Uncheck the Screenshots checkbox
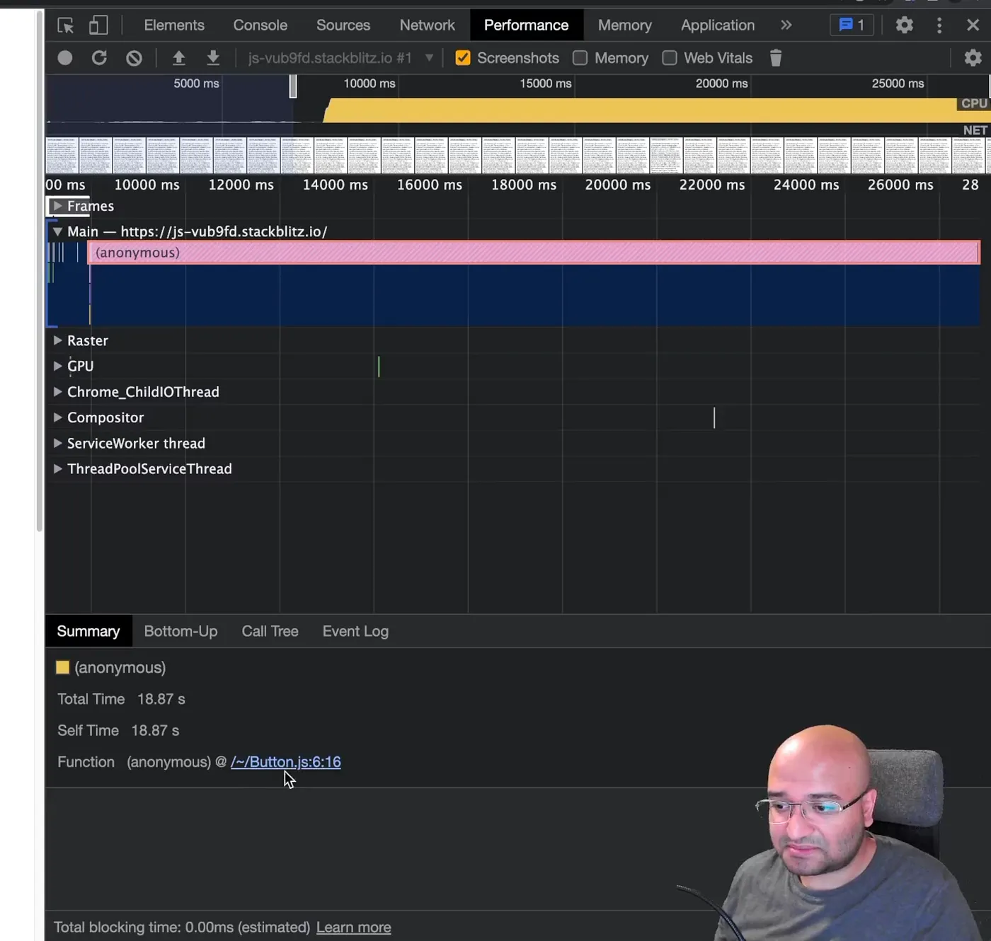Viewport: 991px width, 941px height. pyautogui.click(x=463, y=58)
